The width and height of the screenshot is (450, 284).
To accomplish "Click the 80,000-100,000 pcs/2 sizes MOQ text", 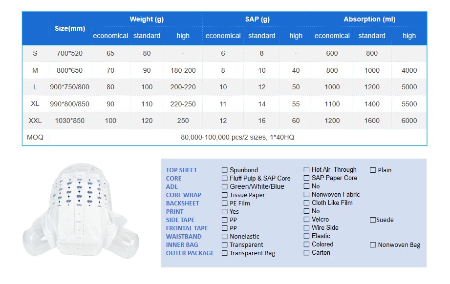I will tap(237, 137).
